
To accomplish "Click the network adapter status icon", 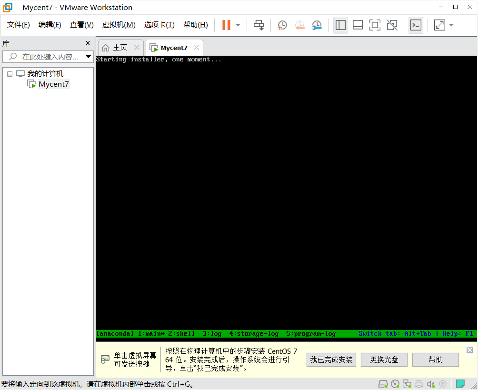I will (407, 384).
